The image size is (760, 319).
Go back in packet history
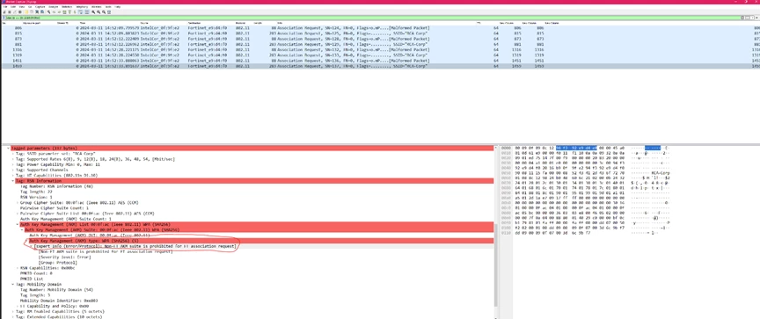(54, 12)
